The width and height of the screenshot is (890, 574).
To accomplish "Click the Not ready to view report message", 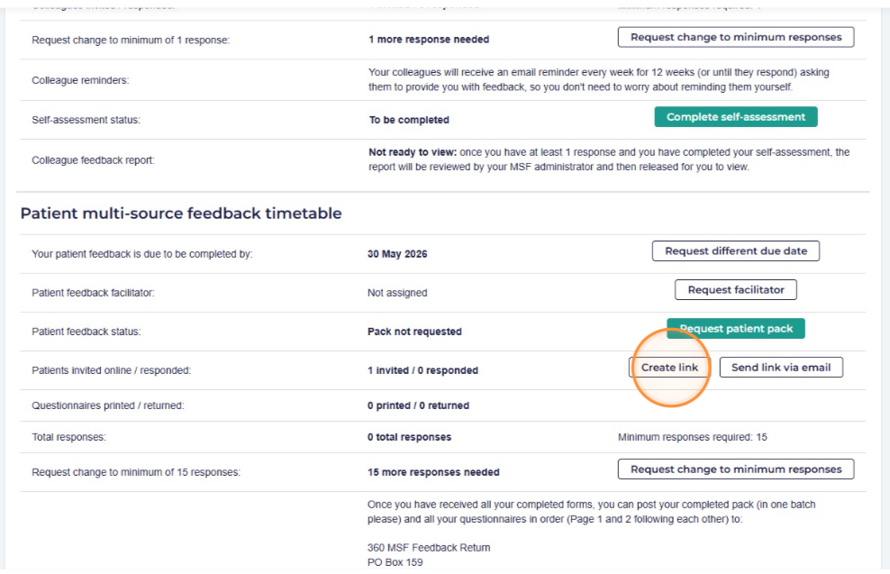I will point(608,159).
